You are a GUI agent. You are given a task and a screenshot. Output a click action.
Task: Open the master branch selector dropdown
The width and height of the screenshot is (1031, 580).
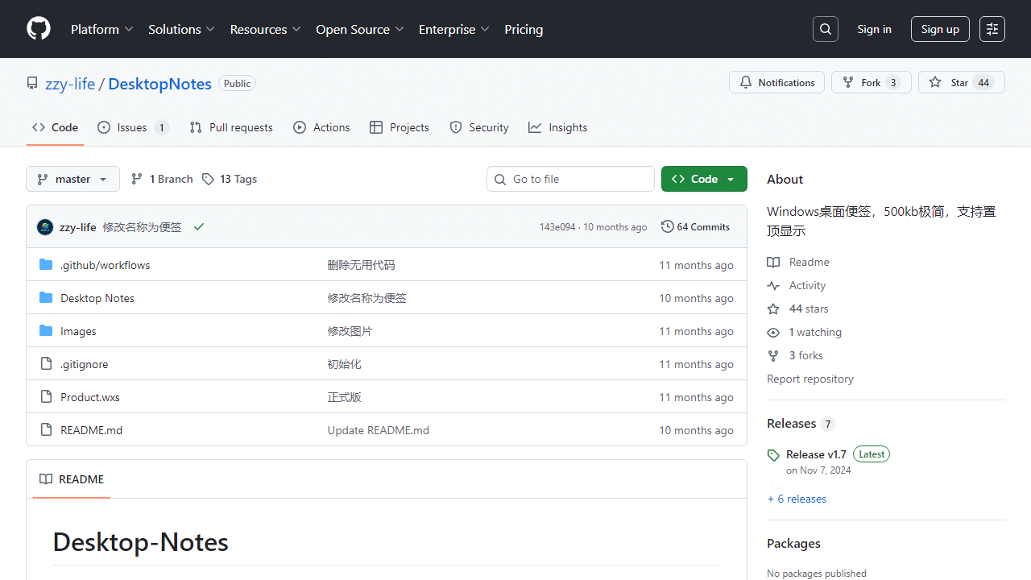coord(72,179)
